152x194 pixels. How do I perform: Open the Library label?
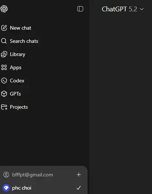(x=18, y=54)
